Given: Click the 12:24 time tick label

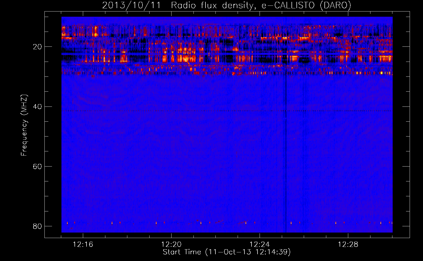Looking at the screenshot, I should coord(260,245).
